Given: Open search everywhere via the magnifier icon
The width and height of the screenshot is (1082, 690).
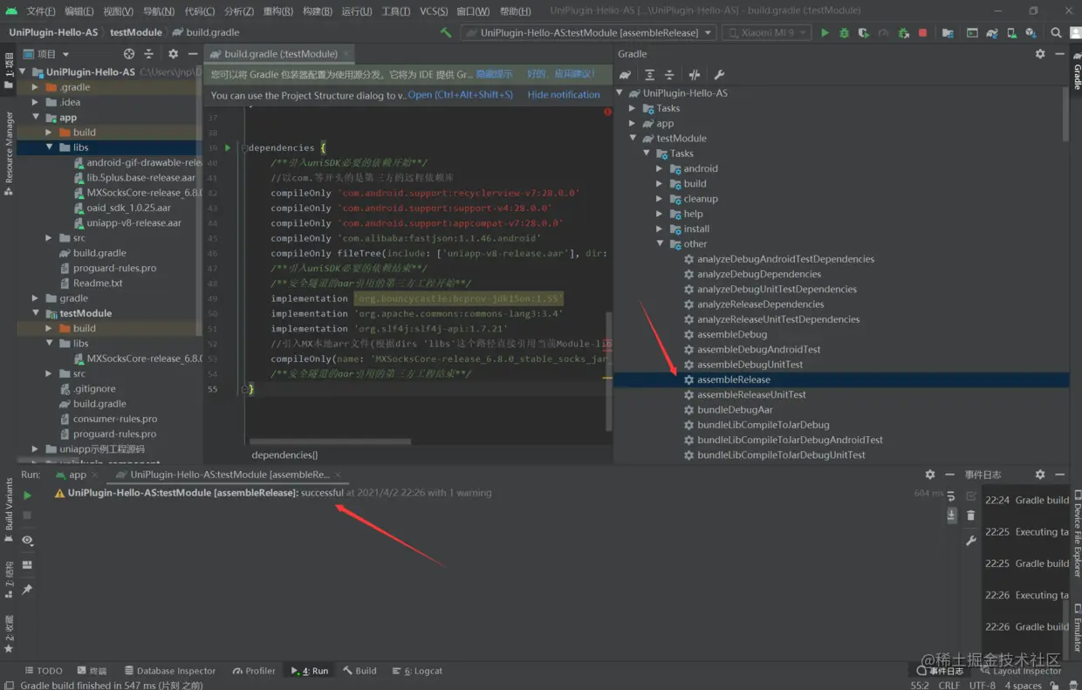Looking at the screenshot, I should (1056, 32).
